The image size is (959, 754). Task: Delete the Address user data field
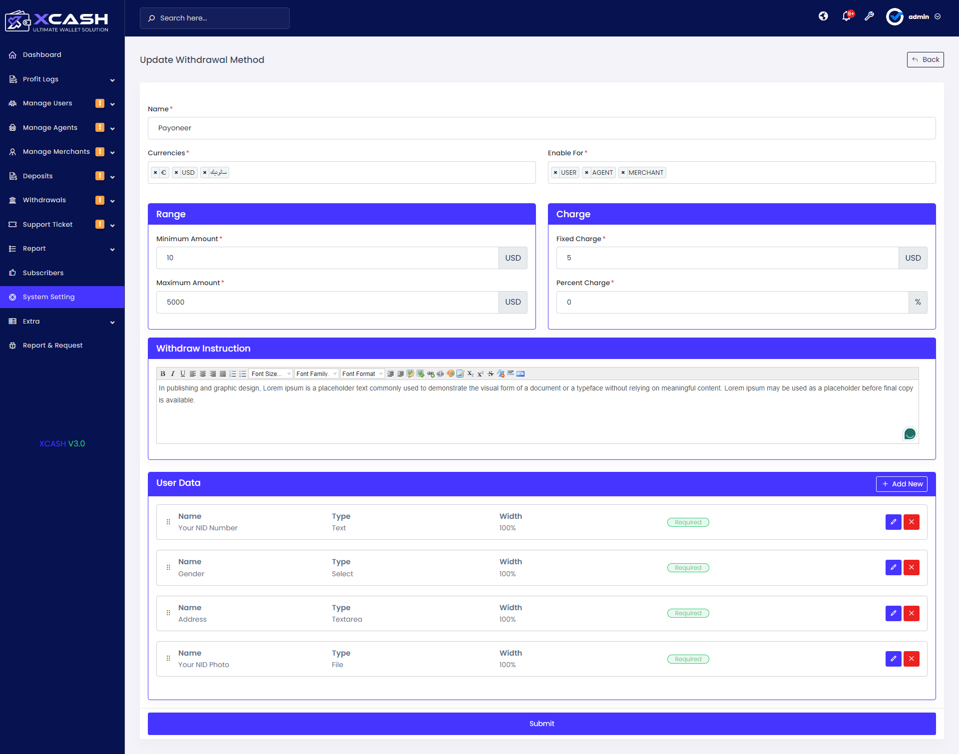point(912,613)
